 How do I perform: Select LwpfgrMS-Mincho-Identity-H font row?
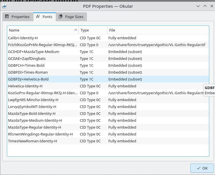point(108,100)
